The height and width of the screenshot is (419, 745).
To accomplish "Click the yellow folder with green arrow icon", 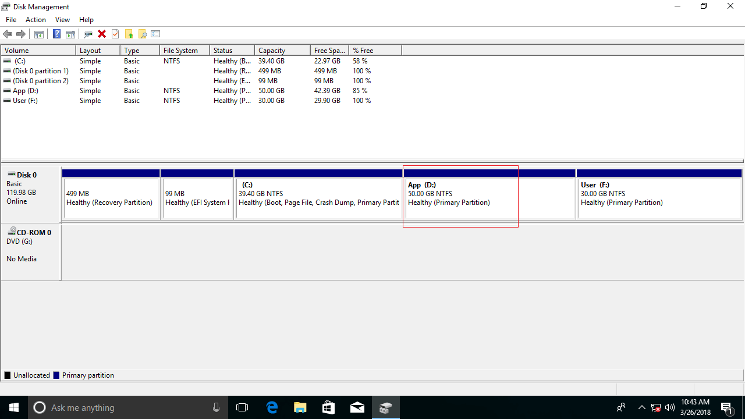I will click(x=129, y=34).
